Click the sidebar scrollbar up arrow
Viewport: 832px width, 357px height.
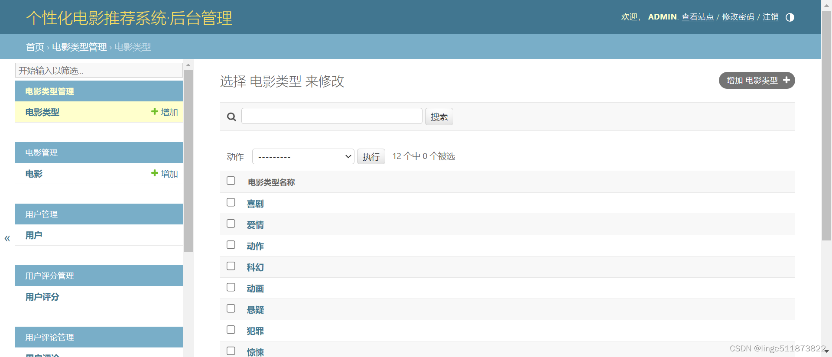[188, 65]
